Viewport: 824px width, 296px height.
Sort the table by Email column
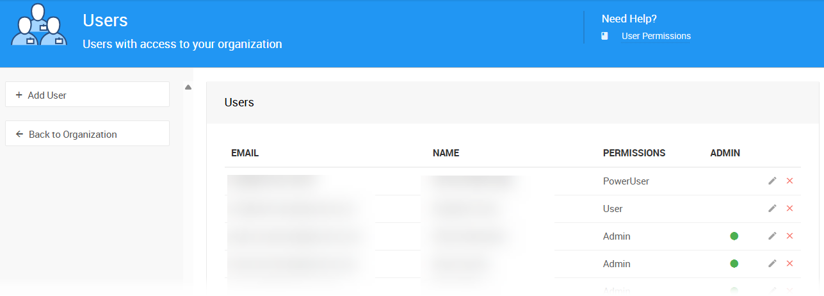pyautogui.click(x=245, y=153)
